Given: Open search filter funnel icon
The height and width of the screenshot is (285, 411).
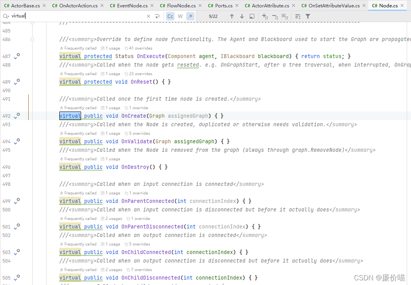Looking at the screenshot, I should 308,17.
